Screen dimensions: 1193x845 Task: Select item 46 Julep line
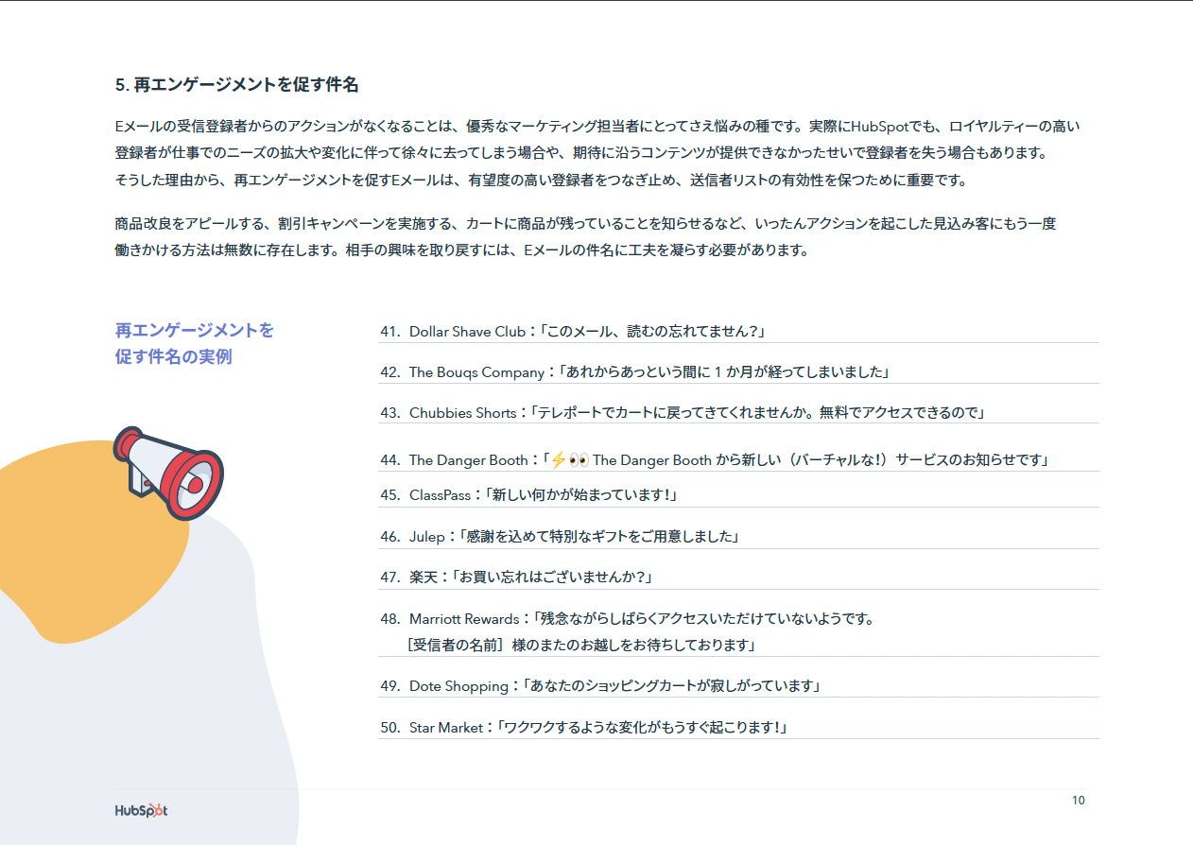[x=559, y=537]
